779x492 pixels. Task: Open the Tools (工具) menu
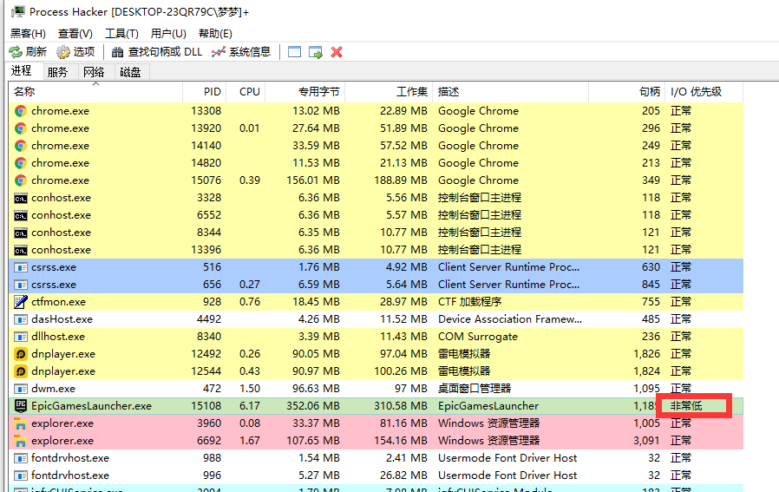point(121,33)
